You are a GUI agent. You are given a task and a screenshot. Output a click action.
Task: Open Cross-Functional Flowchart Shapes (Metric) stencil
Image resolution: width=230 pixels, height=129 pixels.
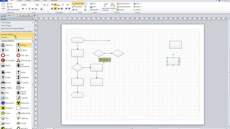(17, 32)
